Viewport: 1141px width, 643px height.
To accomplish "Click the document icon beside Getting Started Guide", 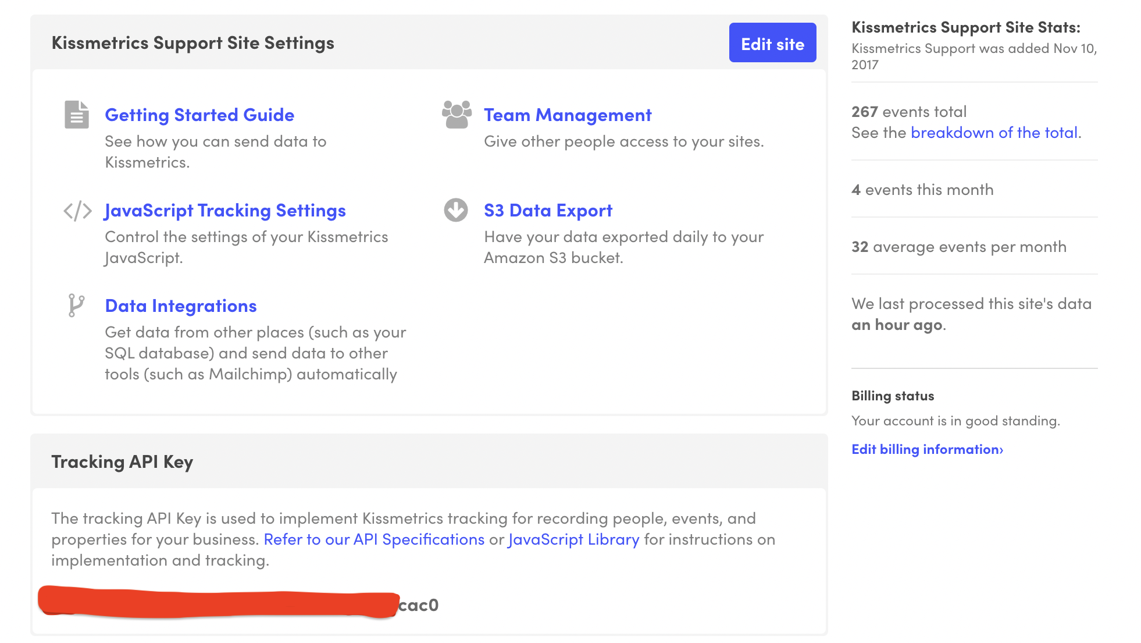I will point(76,115).
